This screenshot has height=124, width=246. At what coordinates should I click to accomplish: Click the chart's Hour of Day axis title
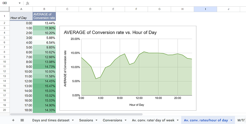(137, 105)
